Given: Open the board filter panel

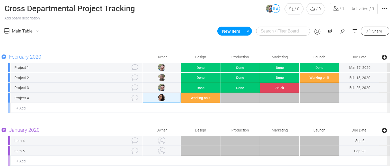Looking at the screenshot, I should (355, 31).
